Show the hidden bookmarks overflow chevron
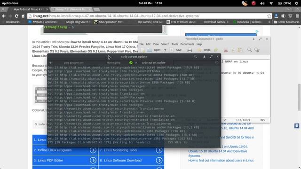This screenshot has height=169, width=301. (x=269, y=22)
